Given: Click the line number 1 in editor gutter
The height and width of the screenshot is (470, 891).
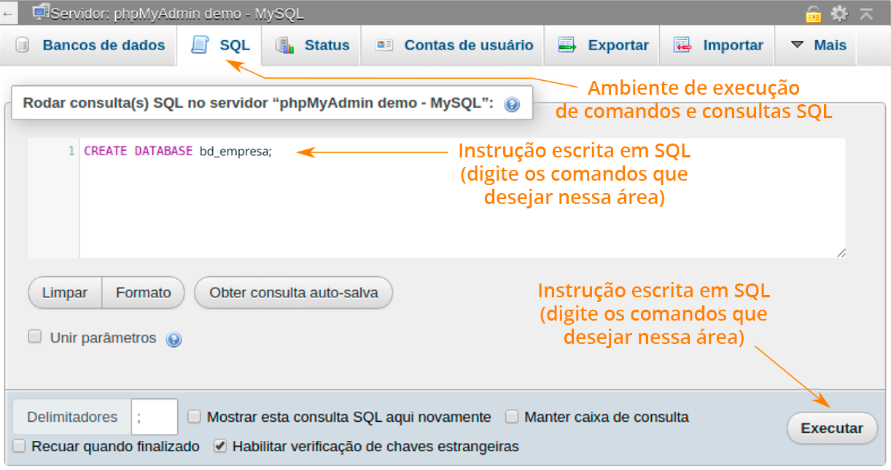Looking at the screenshot, I should pos(71,152).
